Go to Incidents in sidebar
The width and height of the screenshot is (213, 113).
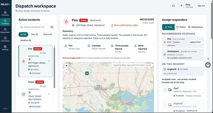(5, 22)
